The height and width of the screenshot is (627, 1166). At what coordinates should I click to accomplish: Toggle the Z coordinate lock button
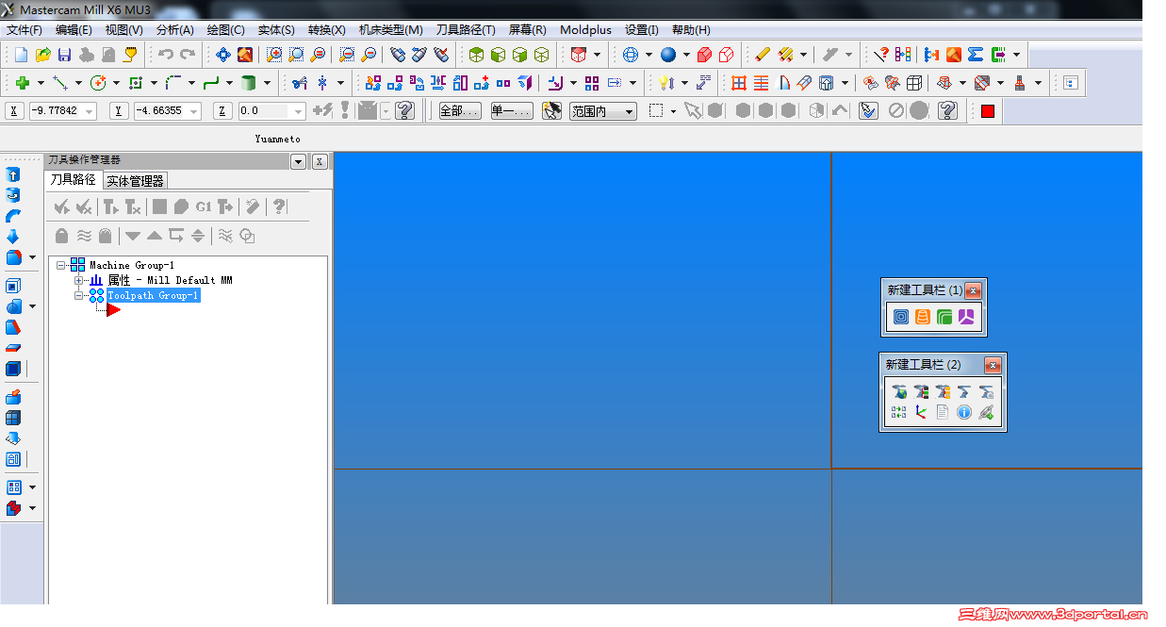click(x=222, y=111)
